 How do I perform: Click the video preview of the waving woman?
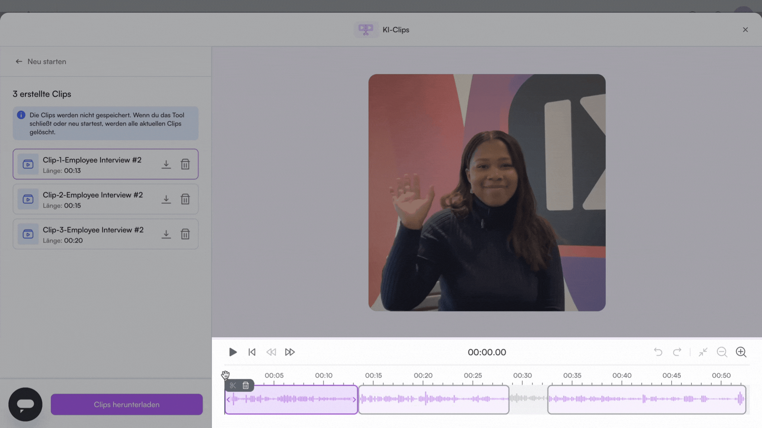(487, 193)
